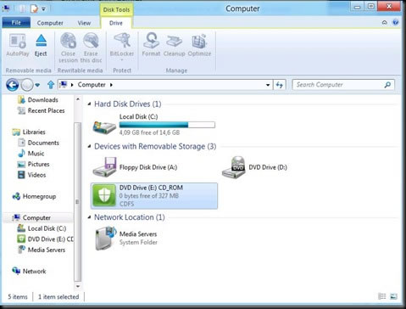Select Libraries in the navigation pane
This screenshot has width=406, height=309.
tap(29, 132)
